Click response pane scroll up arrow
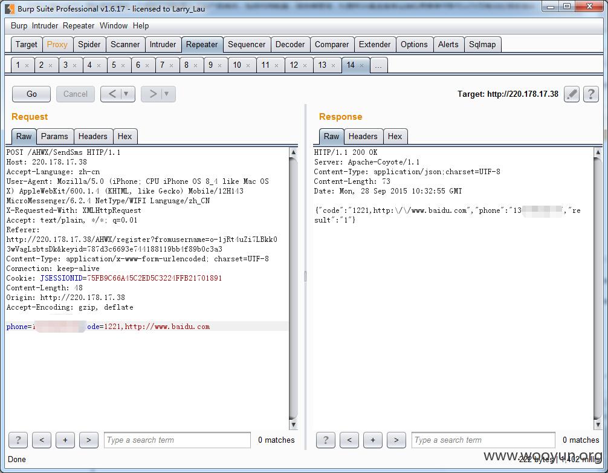Image resolution: width=608 pixels, height=473 pixels. [598, 152]
